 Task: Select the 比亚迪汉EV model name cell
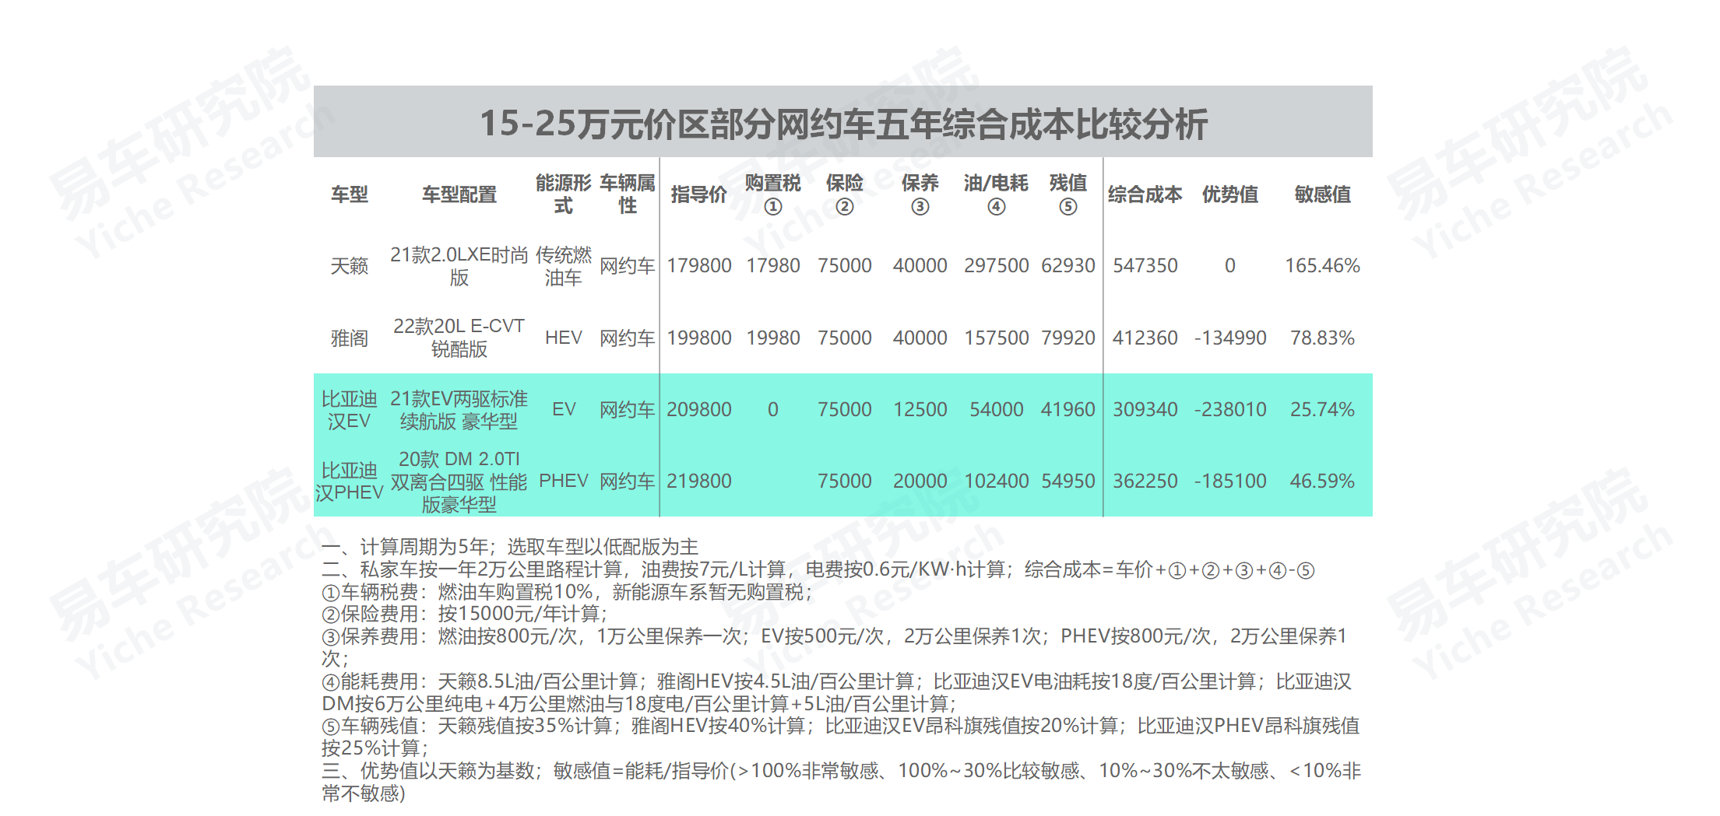click(349, 410)
